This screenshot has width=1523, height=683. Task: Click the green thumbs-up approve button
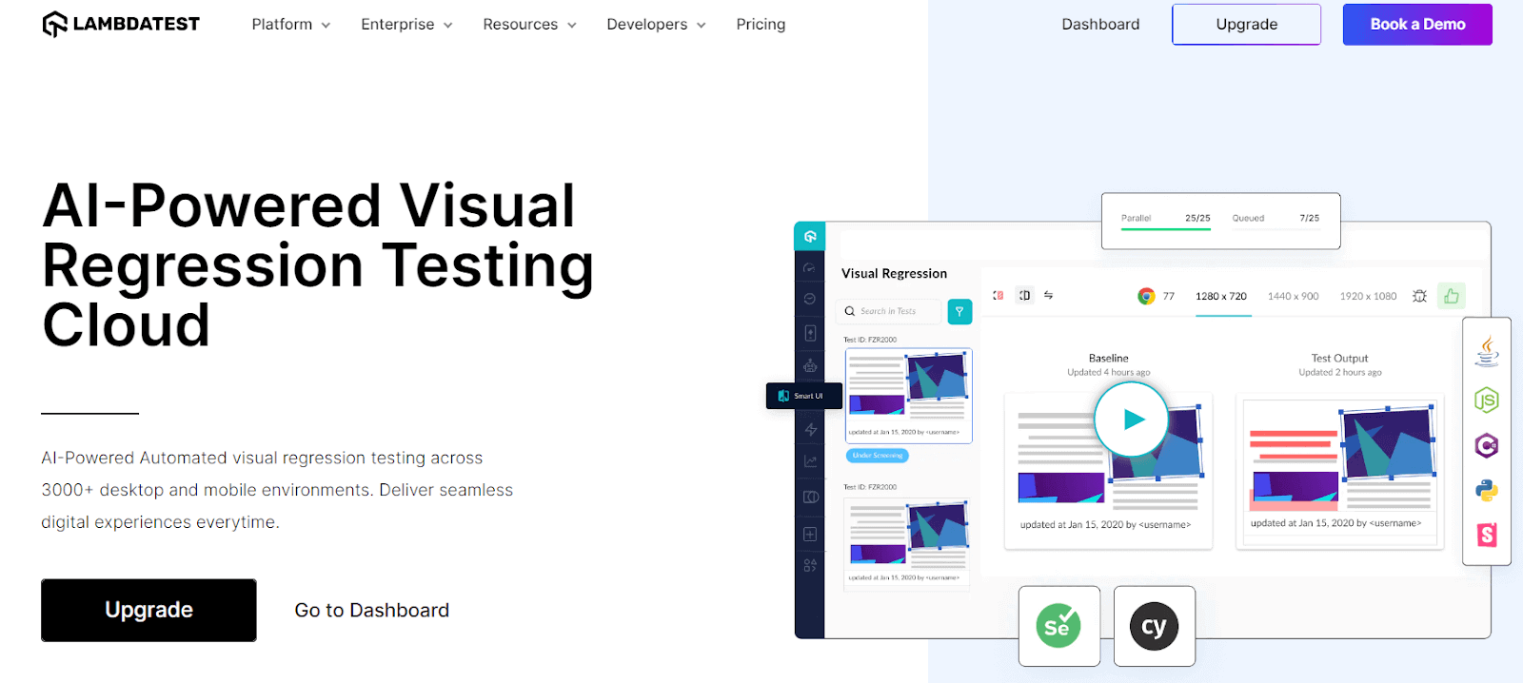pos(1451,296)
